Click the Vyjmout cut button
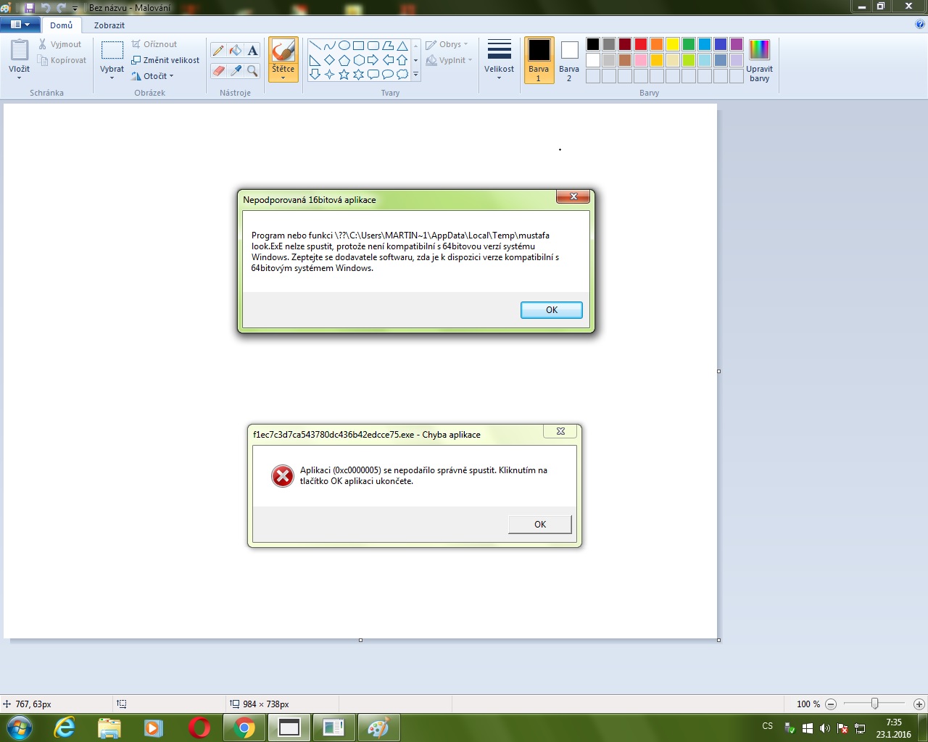Image resolution: width=928 pixels, height=742 pixels. [x=60, y=44]
